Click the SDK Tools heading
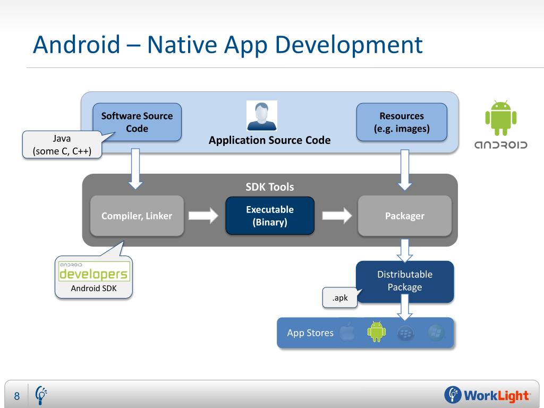544x408 pixels. pos(270,187)
